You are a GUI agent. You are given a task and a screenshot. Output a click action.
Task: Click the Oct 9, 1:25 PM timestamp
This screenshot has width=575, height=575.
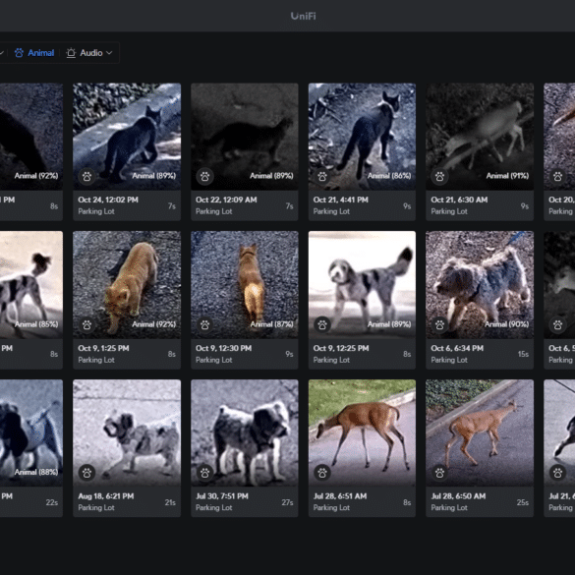point(103,348)
